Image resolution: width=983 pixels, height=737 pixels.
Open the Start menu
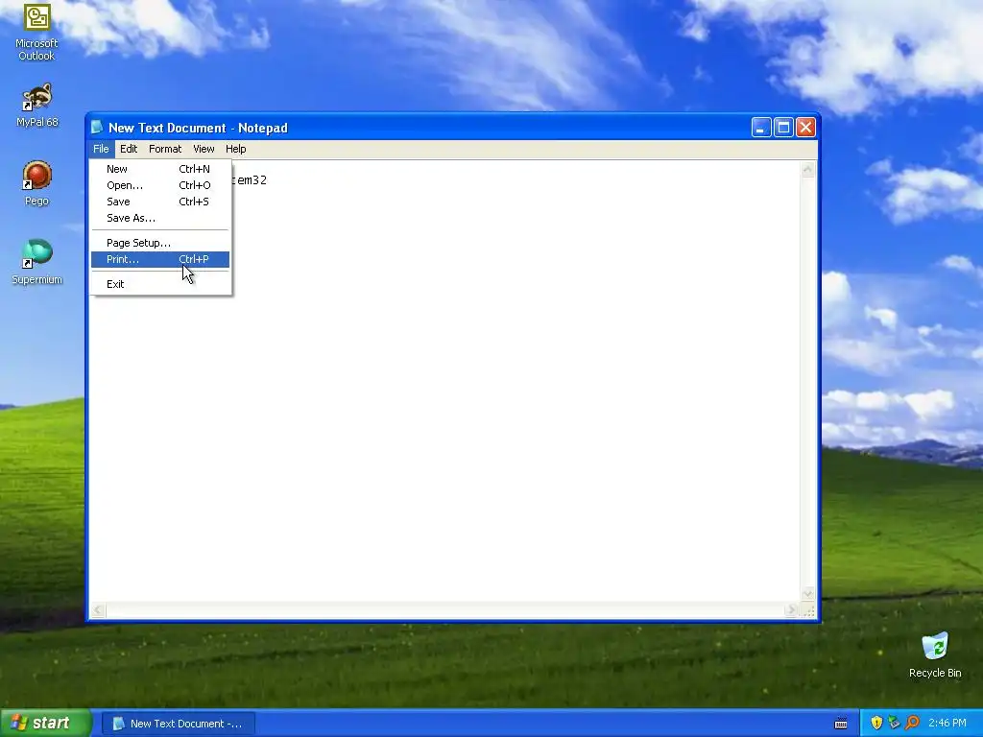[x=46, y=723]
